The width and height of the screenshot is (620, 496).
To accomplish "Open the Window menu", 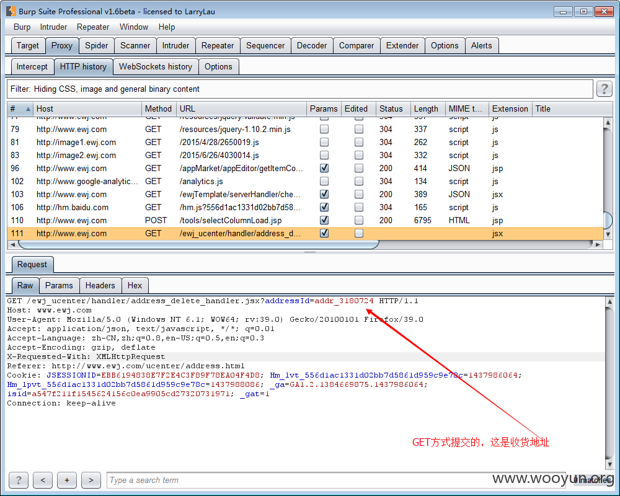I will pos(134,27).
